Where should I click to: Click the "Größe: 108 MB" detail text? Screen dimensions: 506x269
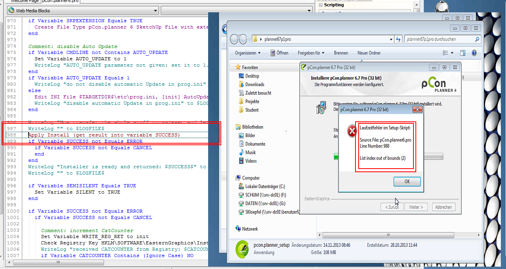(323, 252)
